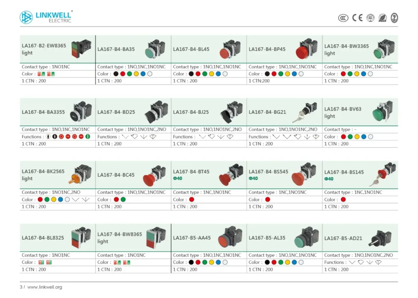View the LA167-B5-AA45 red plastic button photo
This screenshot has width=418, height=298.
point(230,237)
